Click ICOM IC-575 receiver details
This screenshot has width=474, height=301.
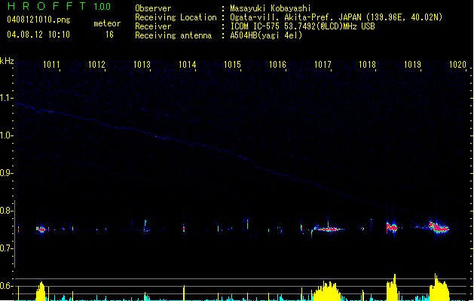[302, 26]
